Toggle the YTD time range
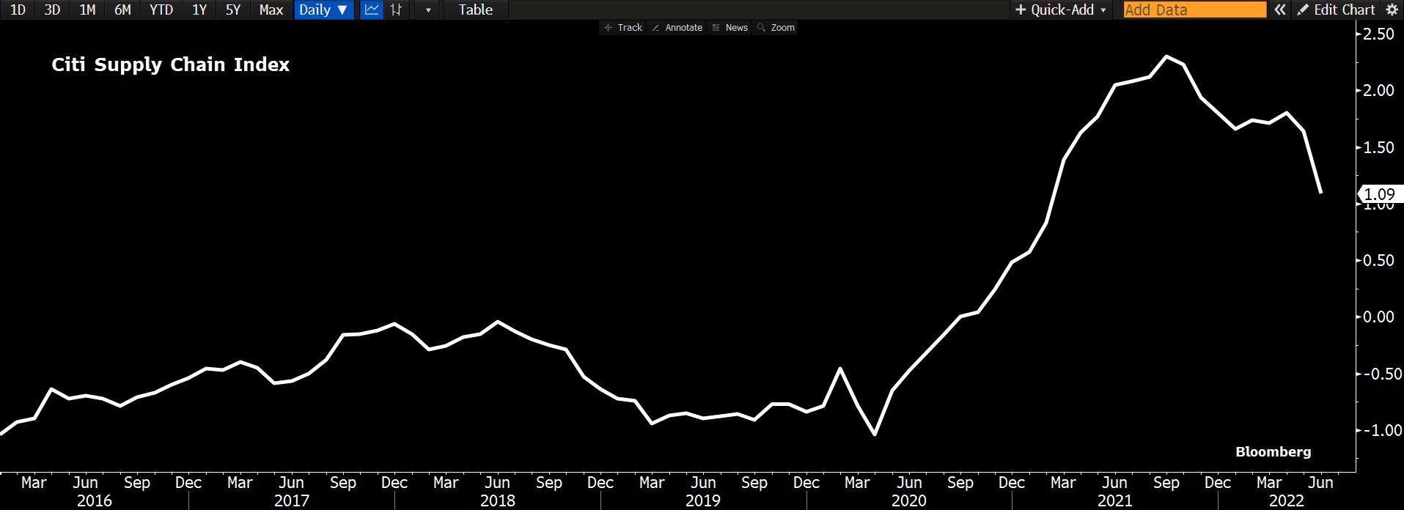The width and height of the screenshot is (1404, 510). point(161,10)
